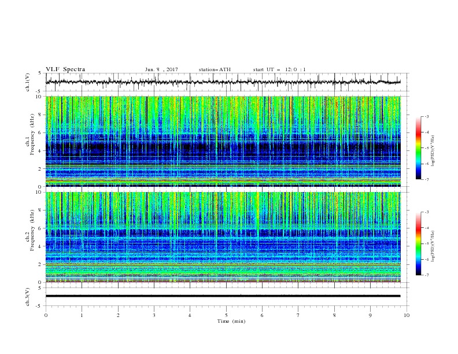Click the upper PSD color bar
The image size is (458, 354).
tap(418, 148)
